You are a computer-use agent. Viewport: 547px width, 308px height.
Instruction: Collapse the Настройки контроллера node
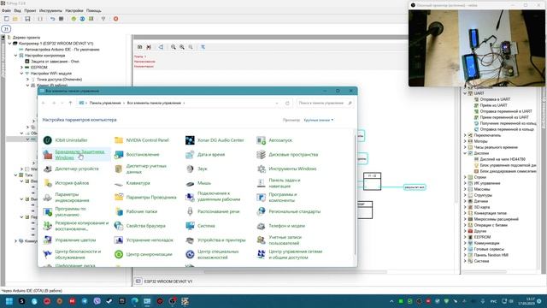point(16,56)
